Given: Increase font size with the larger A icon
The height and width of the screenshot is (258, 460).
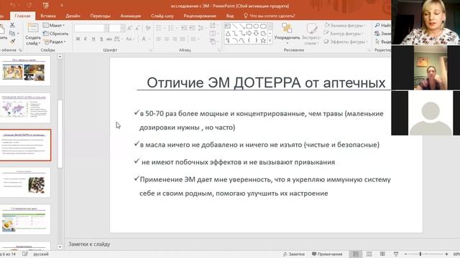Looking at the screenshot, I should pos(129,28).
